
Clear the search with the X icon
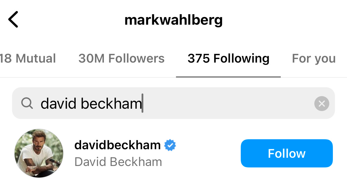click(x=322, y=103)
